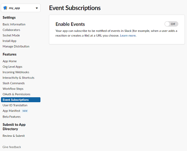Click the Give feedback link

click(12, 147)
